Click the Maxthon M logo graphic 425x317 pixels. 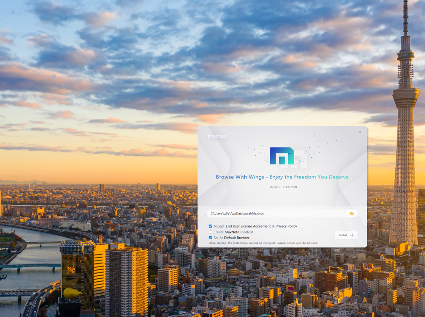tap(282, 156)
